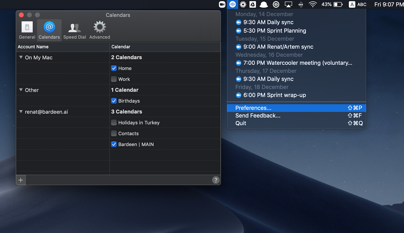Collapse the renat@bardeen.ai account group
The height and width of the screenshot is (233, 404).
(x=21, y=112)
